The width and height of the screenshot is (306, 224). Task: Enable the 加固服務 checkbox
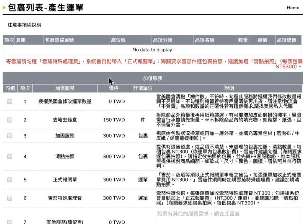point(10,136)
